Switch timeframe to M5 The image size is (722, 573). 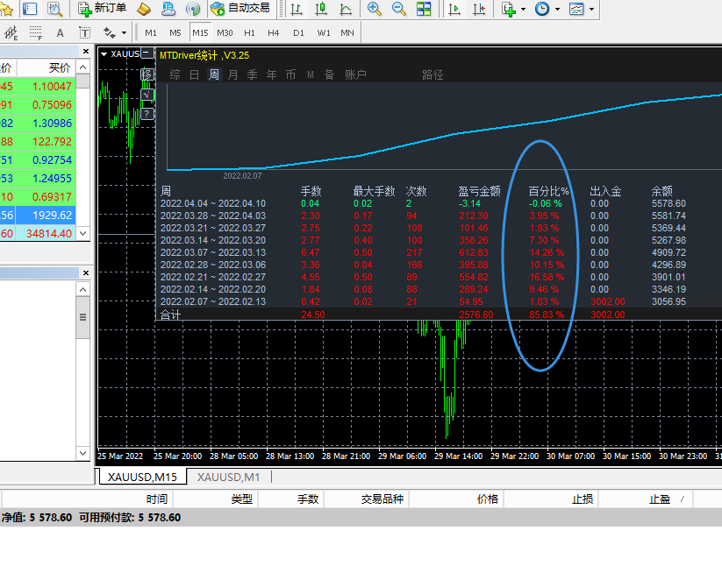coord(175,32)
